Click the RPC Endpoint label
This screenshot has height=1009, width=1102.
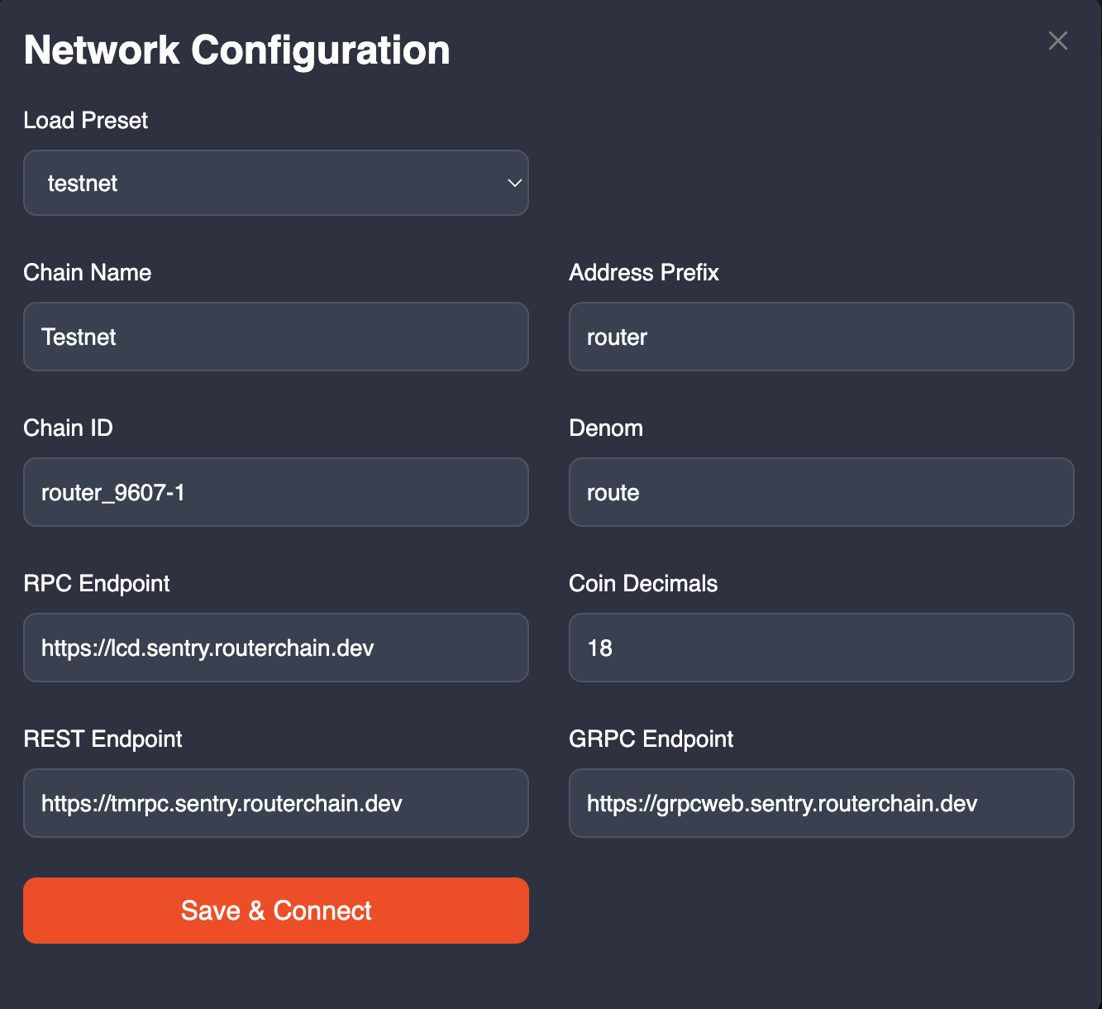click(97, 584)
